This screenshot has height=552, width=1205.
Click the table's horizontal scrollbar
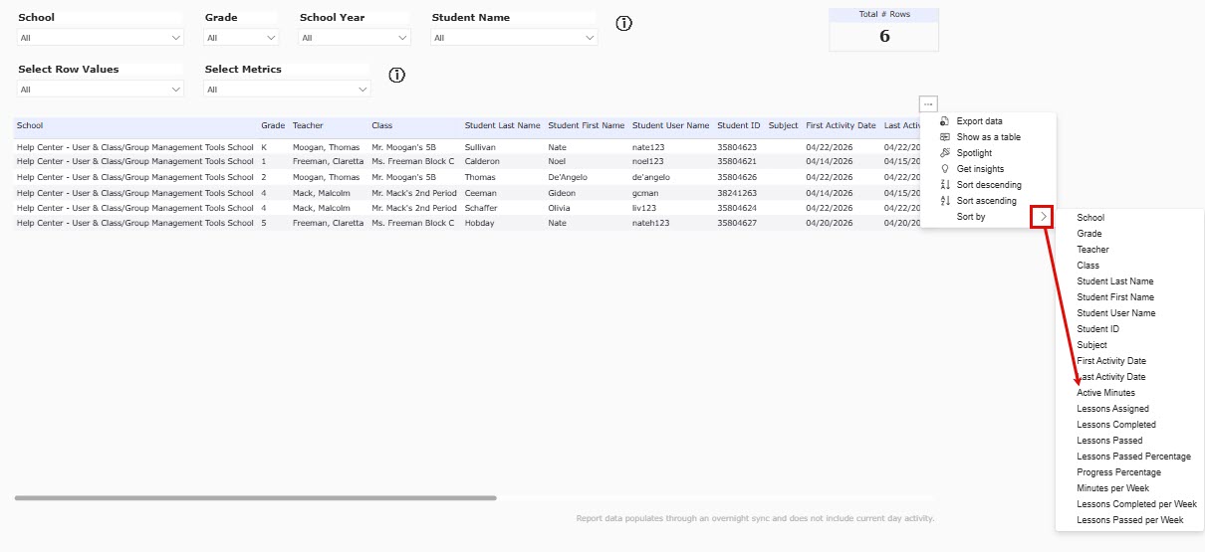click(255, 498)
